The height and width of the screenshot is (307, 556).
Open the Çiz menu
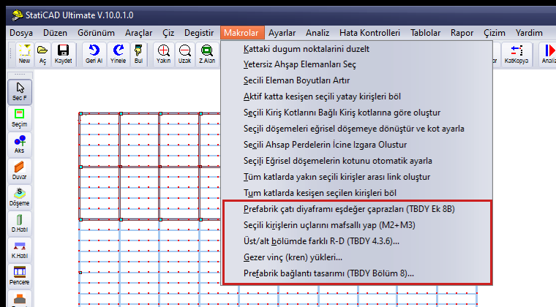pos(168,33)
